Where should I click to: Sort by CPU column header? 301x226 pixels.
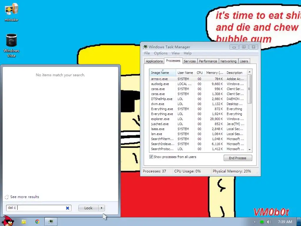pos(200,73)
